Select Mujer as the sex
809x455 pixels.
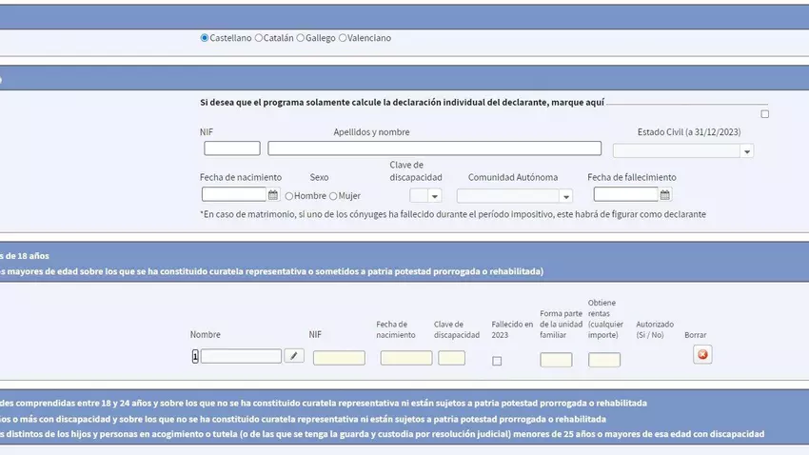333,196
